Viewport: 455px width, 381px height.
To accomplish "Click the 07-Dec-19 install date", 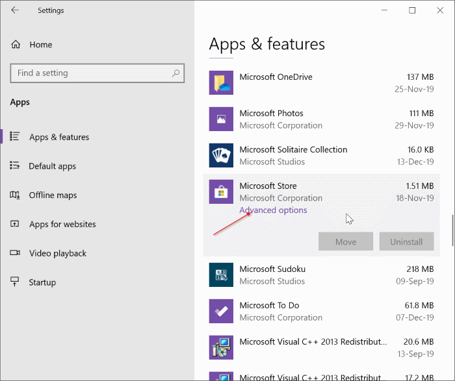I will pyautogui.click(x=415, y=317).
